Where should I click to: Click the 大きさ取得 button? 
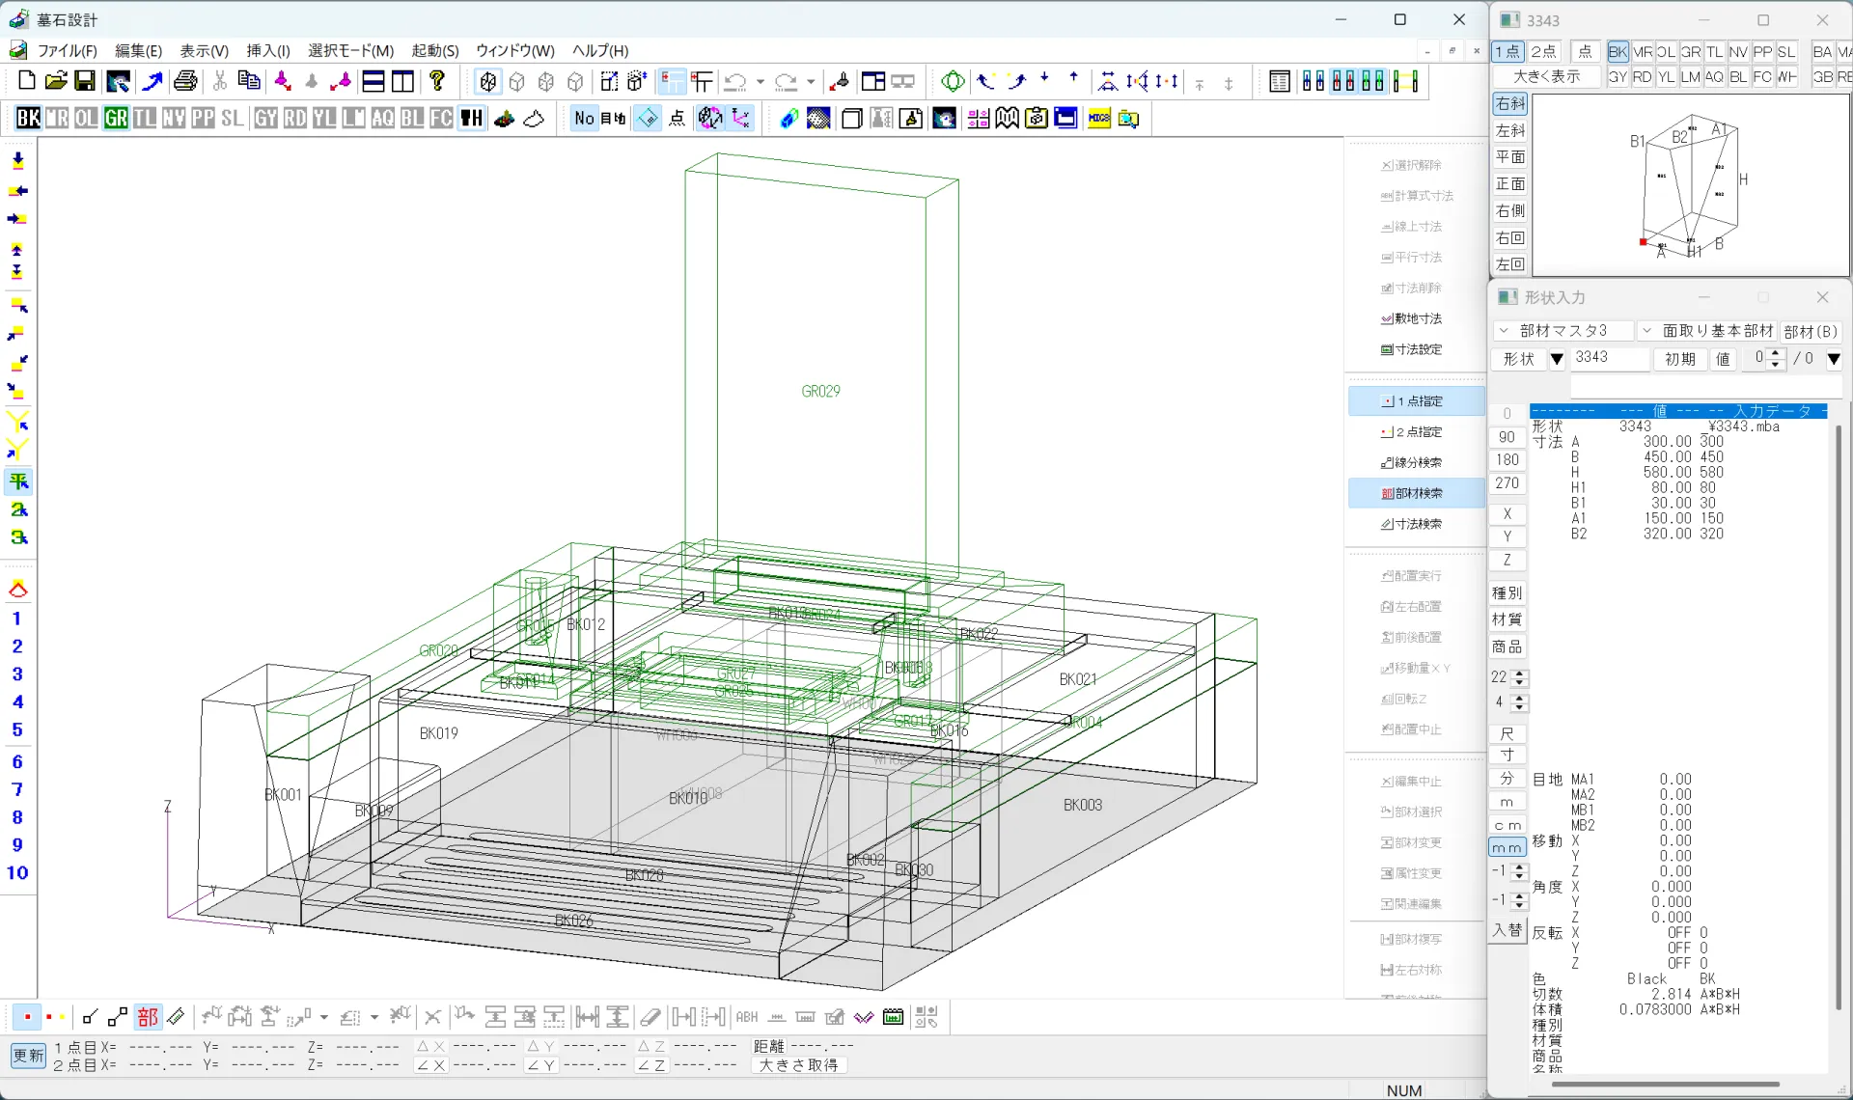click(798, 1065)
